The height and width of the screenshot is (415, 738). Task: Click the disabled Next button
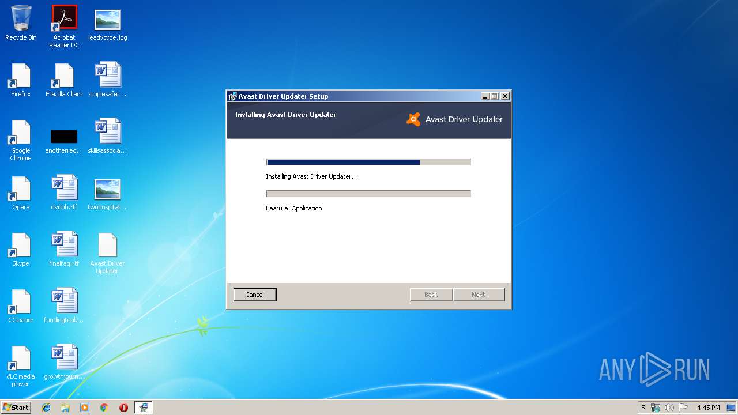click(x=479, y=295)
